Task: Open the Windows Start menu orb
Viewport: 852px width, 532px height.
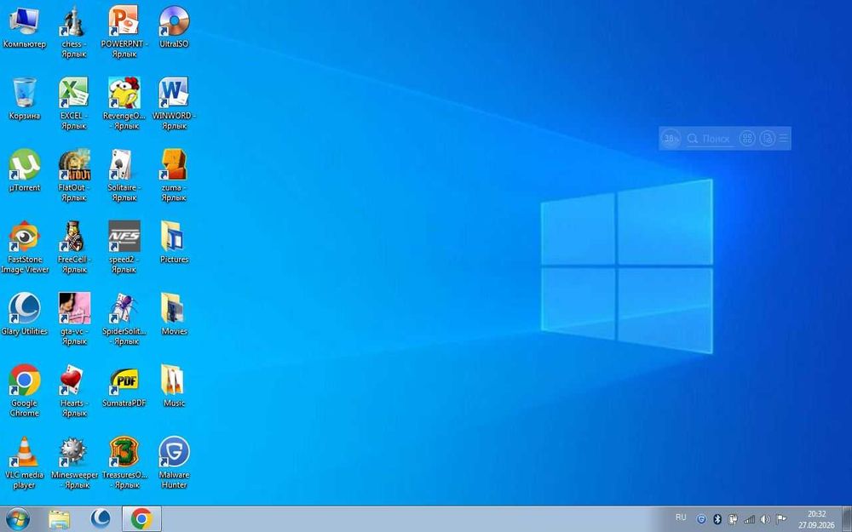Action: click(18, 519)
